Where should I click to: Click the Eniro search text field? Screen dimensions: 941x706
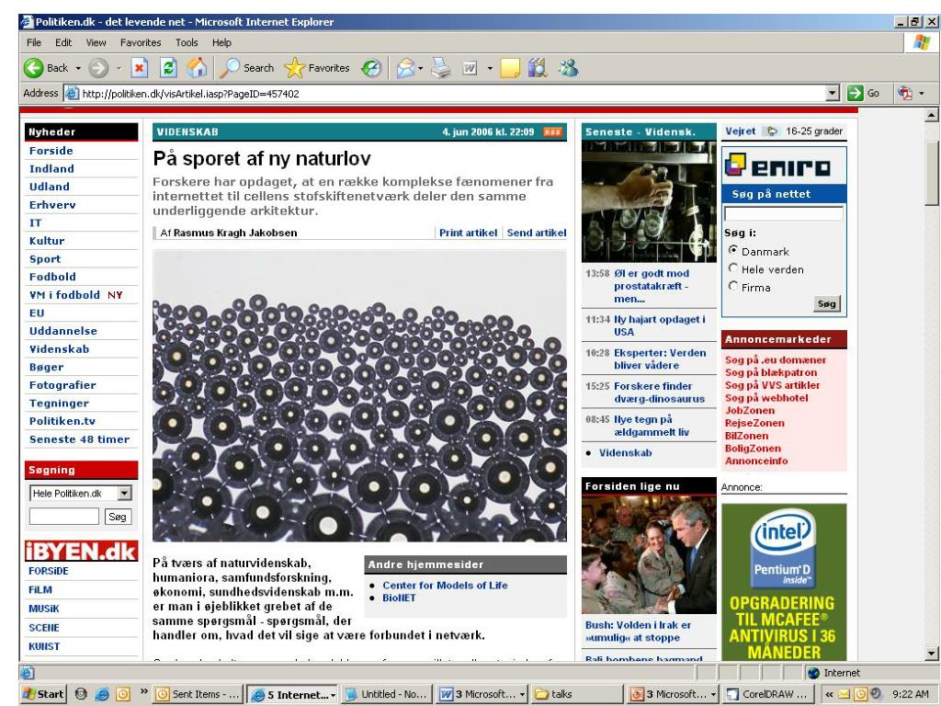[783, 213]
